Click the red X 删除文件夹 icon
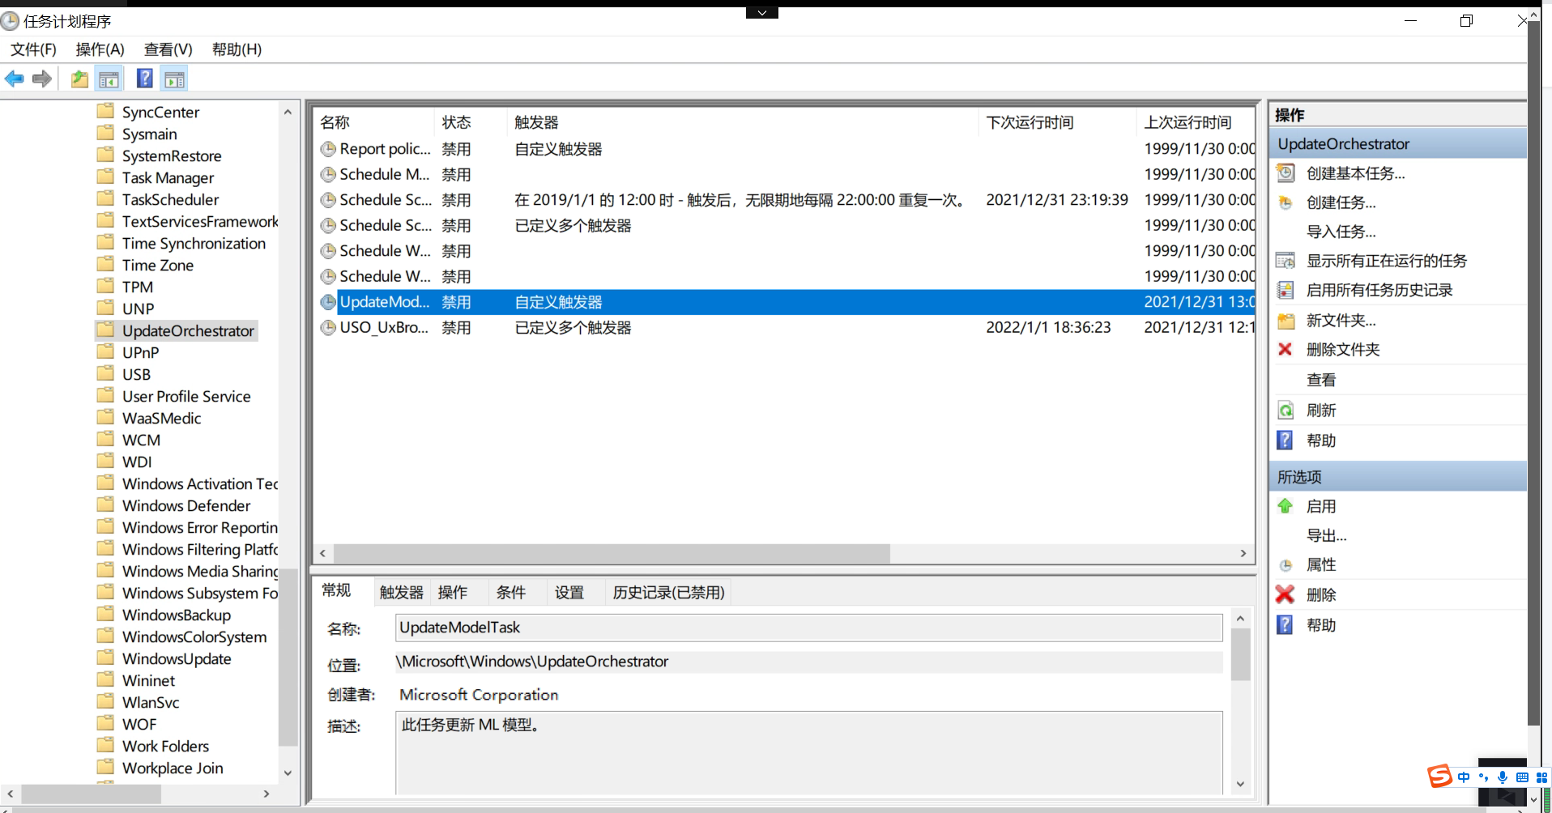The image size is (1552, 813). coord(1286,349)
